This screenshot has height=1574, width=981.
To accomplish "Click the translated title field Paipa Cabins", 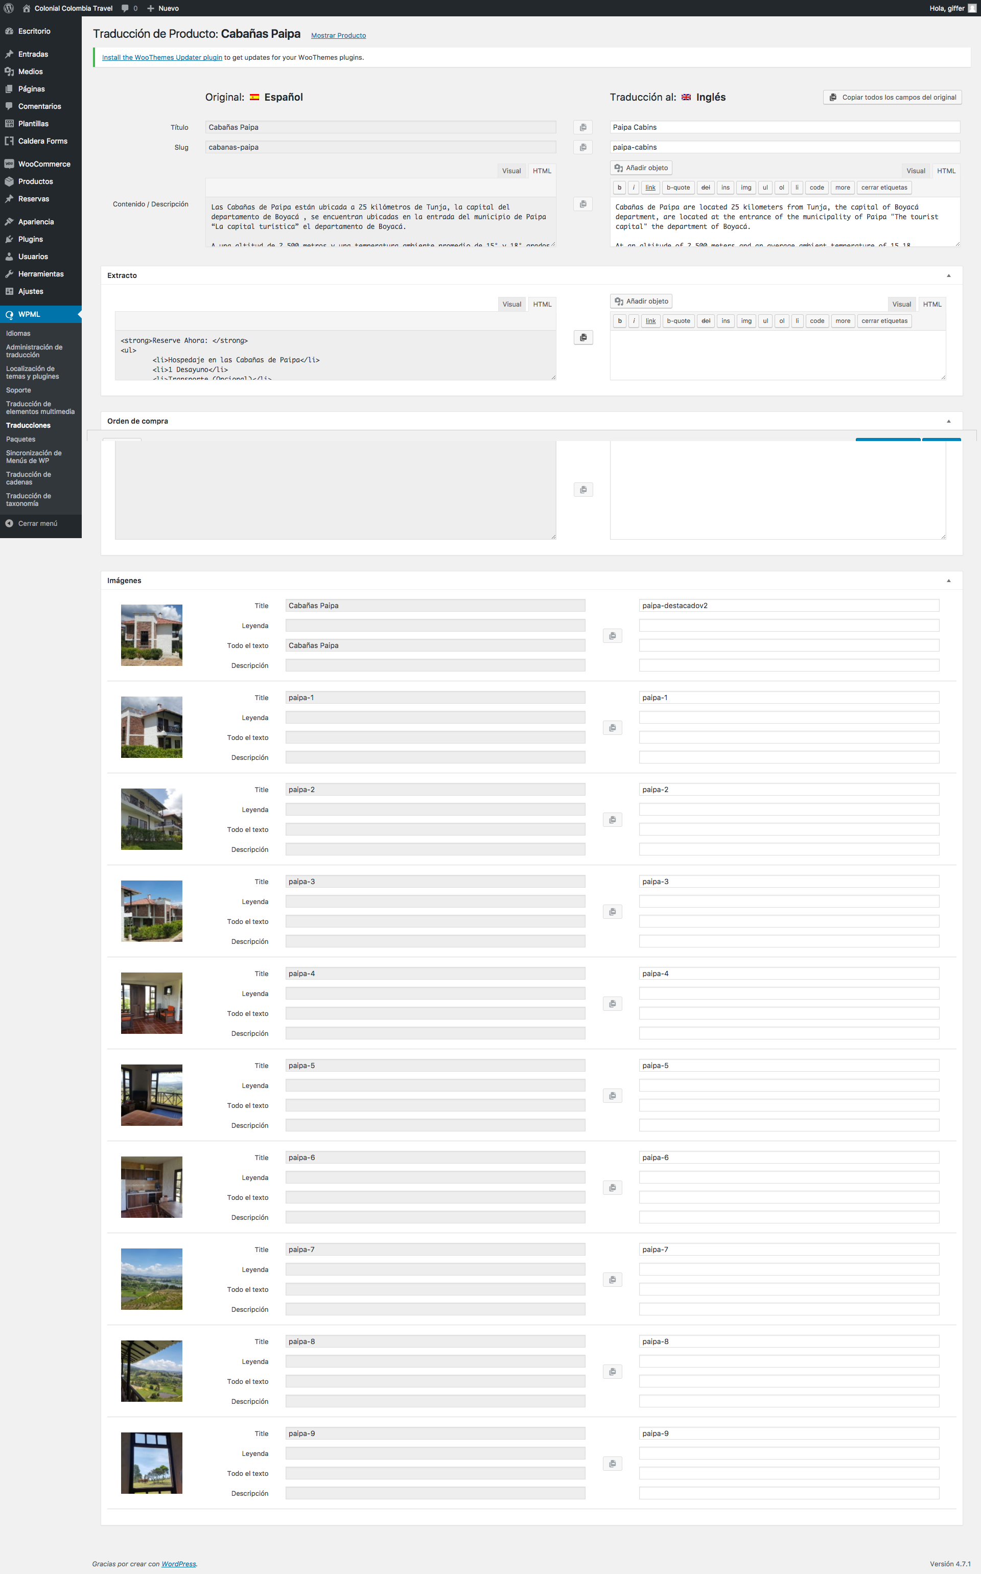I will click(784, 127).
